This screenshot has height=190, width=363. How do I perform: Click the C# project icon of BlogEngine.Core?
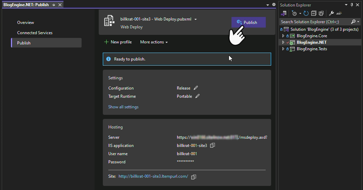click(292, 36)
